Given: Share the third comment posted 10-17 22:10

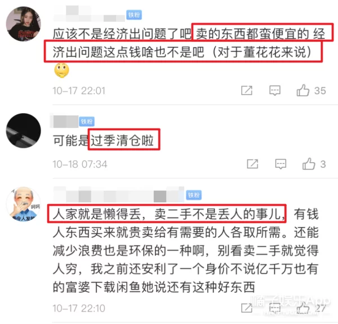Looking at the screenshot, I should click(x=247, y=308).
